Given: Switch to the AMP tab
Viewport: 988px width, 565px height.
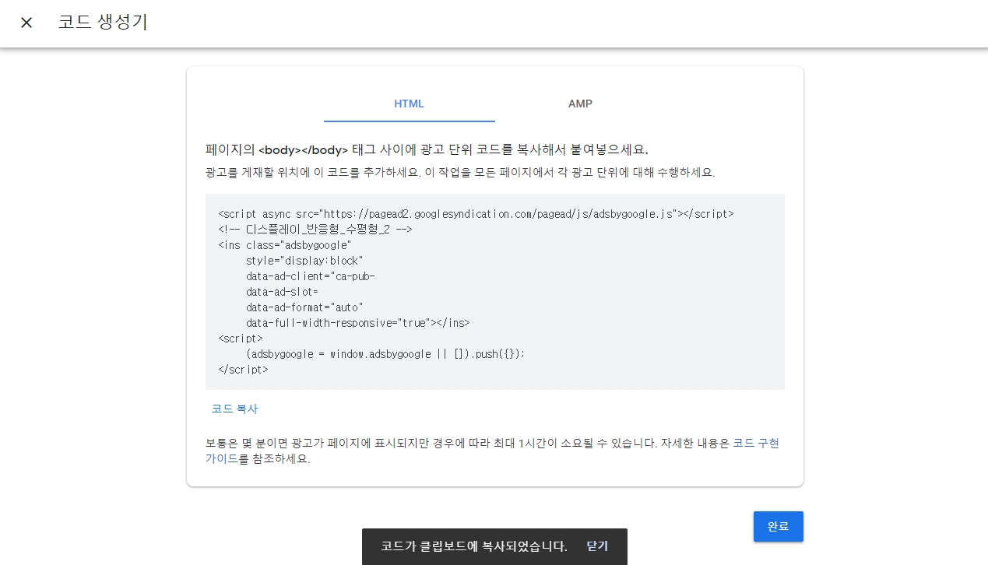Looking at the screenshot, I should [580, 104].
